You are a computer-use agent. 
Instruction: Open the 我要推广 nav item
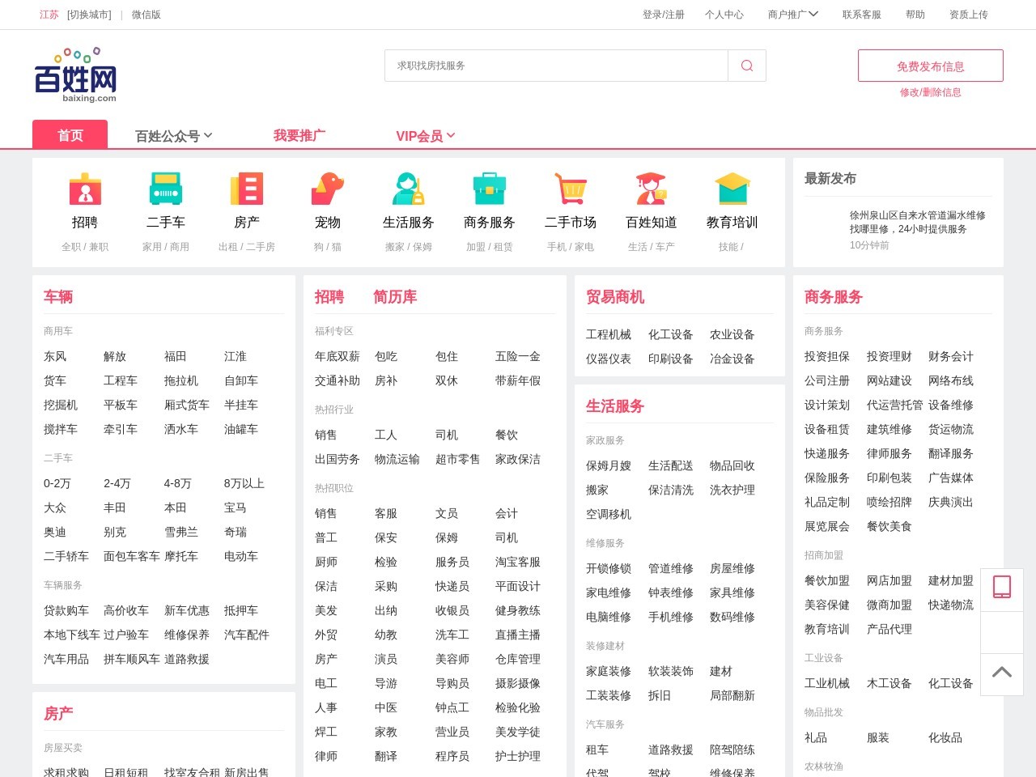pos(299,135)
